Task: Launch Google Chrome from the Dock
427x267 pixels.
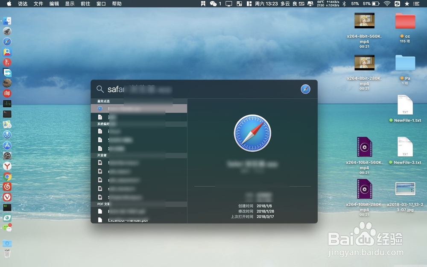Action: 7,176
